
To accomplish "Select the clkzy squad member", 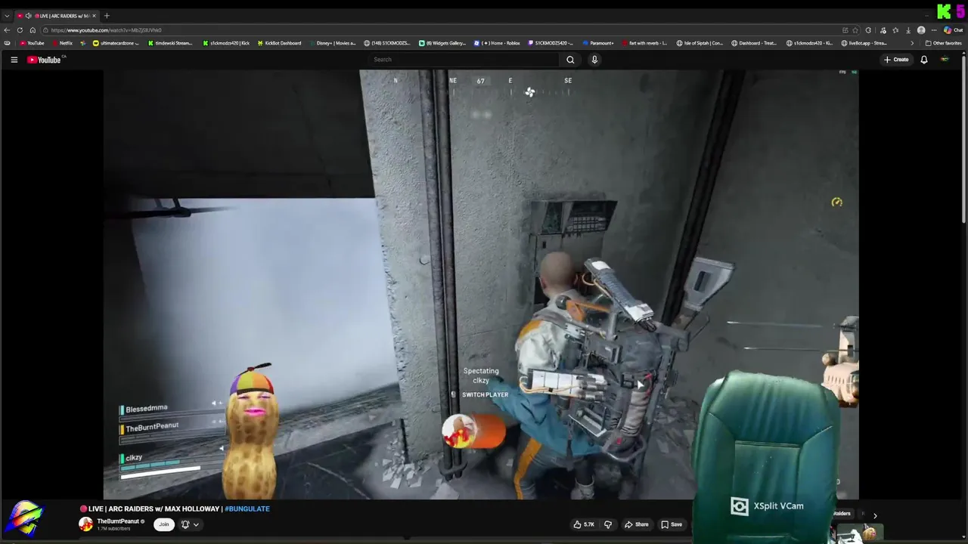I will (133, 458).
